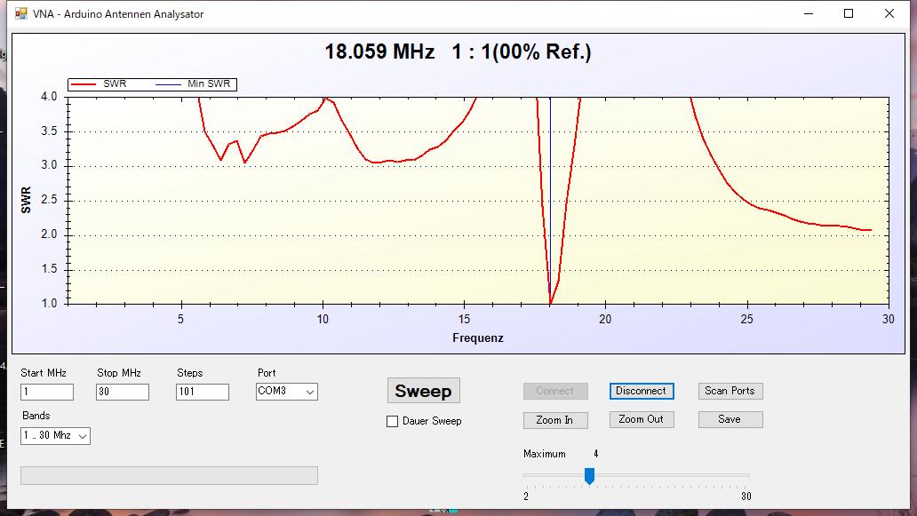This screenshot has width=917, height=516.
Task: Zoom In on the SWR chart
Action: 555,420
